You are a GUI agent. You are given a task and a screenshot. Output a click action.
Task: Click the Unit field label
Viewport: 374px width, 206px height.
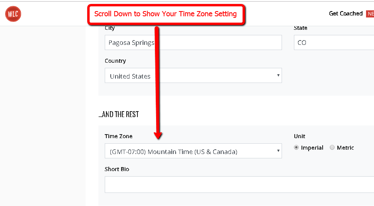[300, 136]
